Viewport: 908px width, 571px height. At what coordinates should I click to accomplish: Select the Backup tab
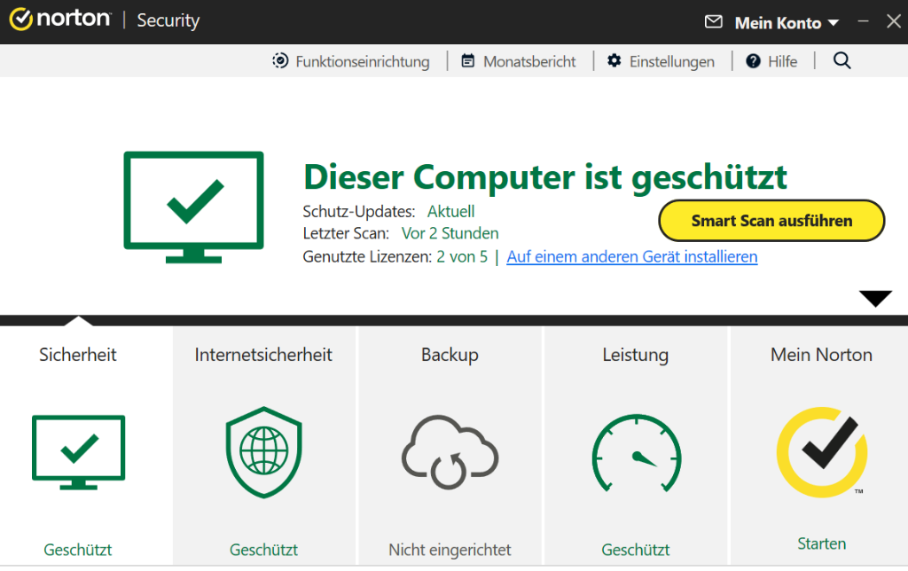tap(450, 355)
